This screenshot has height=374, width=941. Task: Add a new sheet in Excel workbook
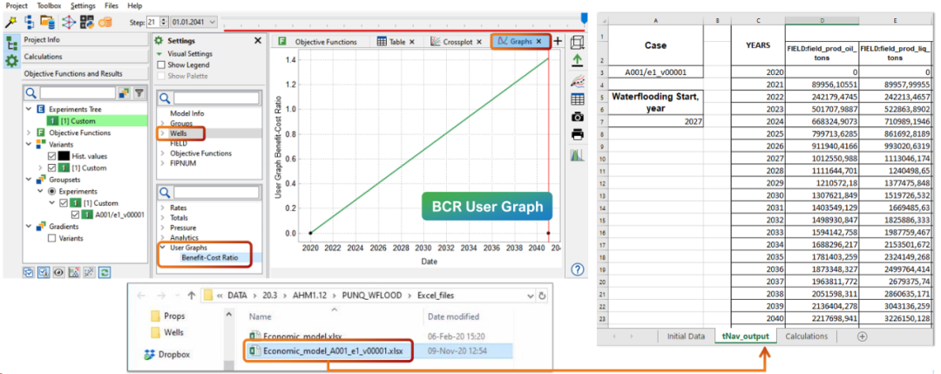coord(862,336)
